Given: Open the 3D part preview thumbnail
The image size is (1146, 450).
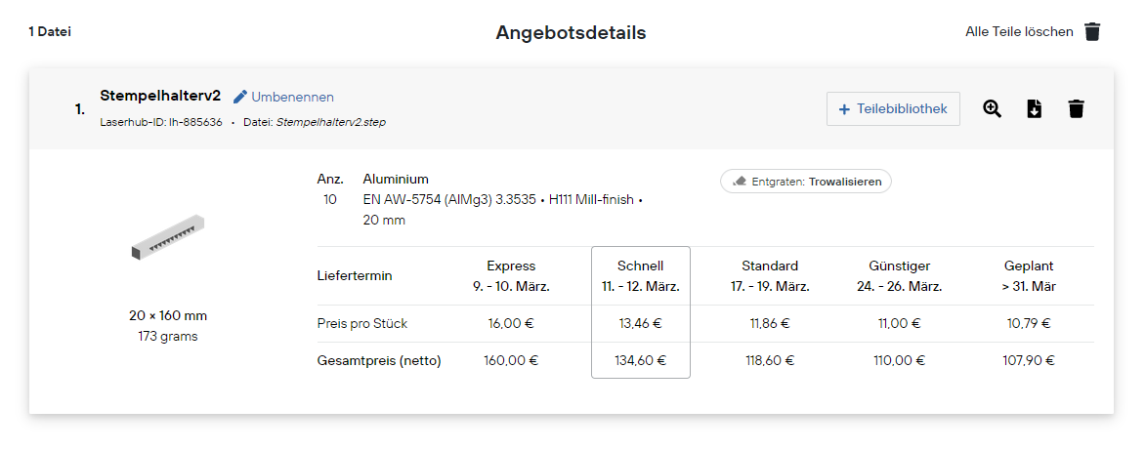Looking at the screenshot, I should click(x=167, y=236).
